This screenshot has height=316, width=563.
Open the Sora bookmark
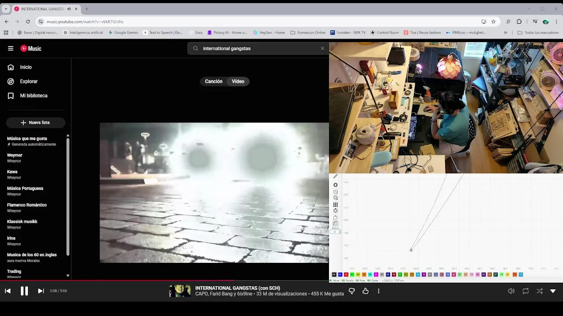click(195, 32)
